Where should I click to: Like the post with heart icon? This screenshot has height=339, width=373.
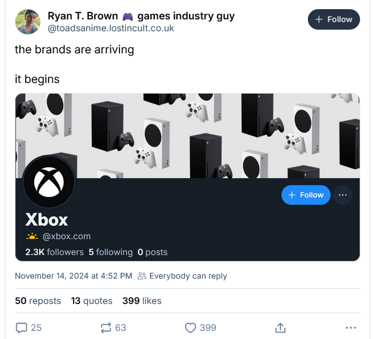(x=191, y=327)
